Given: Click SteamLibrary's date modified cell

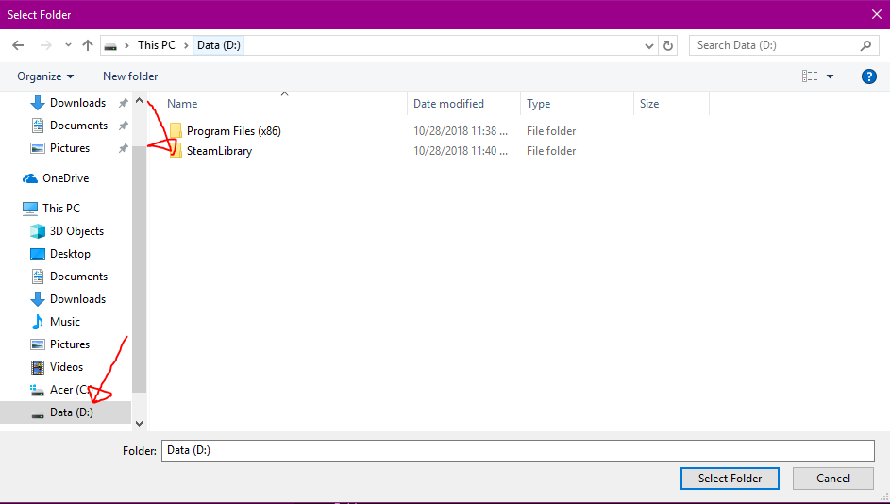Looking at the screenshot, I should tap(461, 151).
